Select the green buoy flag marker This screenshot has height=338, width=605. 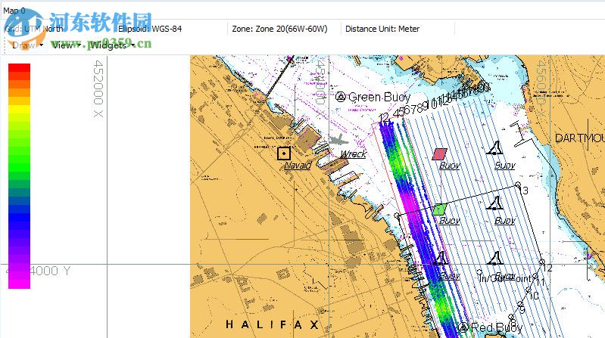tap(439, 209)
